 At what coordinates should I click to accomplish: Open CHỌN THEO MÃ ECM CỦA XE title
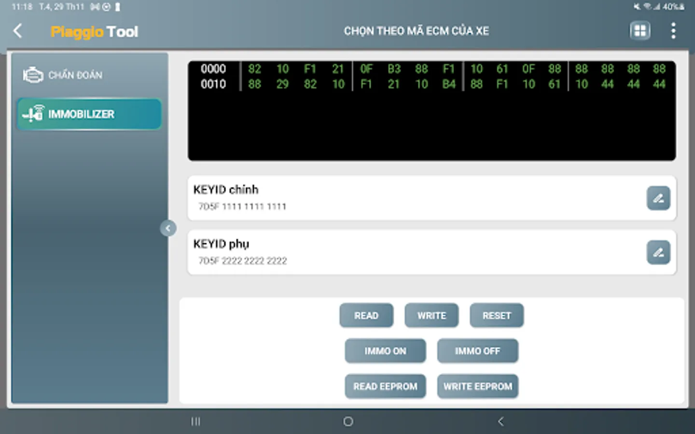pyautogui.click(x=417, y=30)
